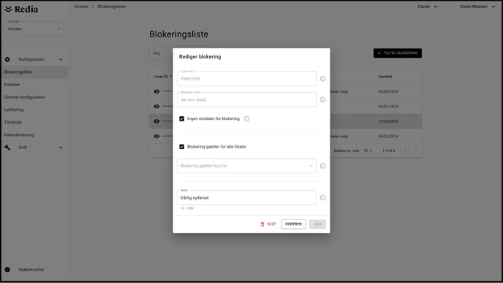503x283 pixels.
Task: Open the Access module dropdown
Action: (34, 29)
